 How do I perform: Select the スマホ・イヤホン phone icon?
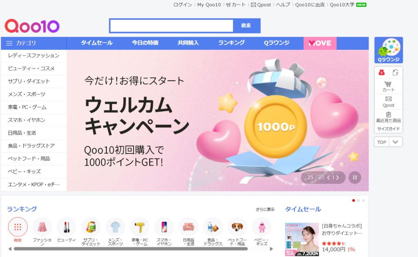[x=164, y=227]
